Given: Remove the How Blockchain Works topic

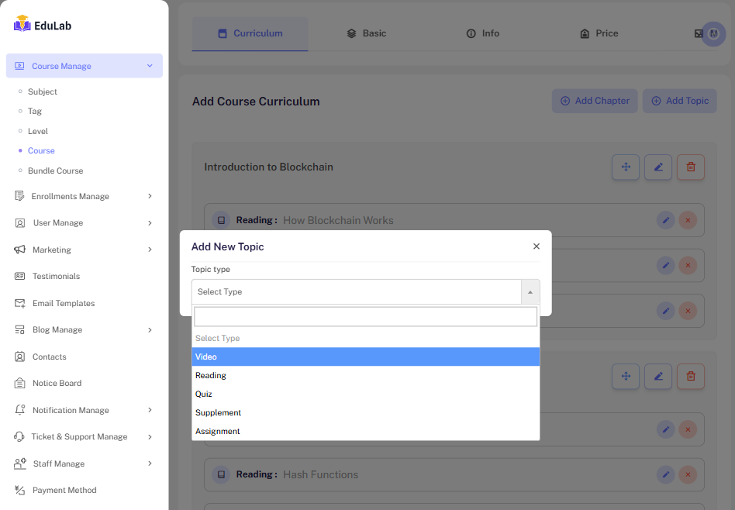Looking at the screenshot, I should 688,220.
